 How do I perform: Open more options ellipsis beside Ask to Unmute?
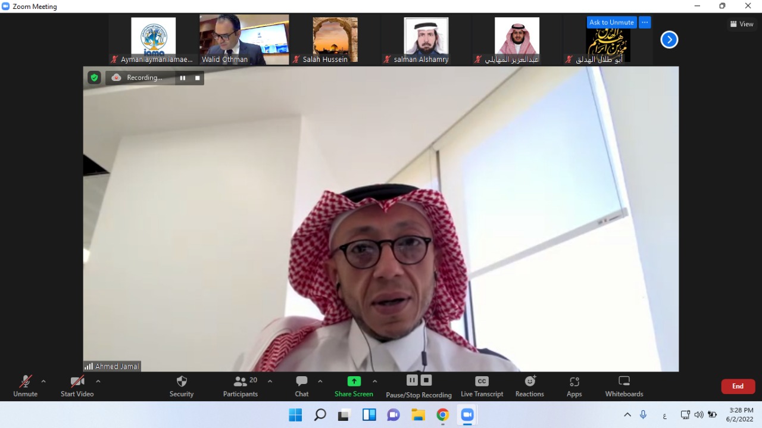click(x=645, y=23)
